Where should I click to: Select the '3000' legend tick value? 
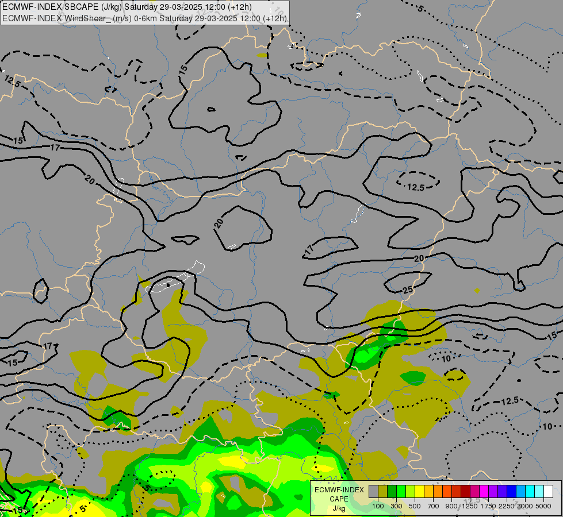525,506
